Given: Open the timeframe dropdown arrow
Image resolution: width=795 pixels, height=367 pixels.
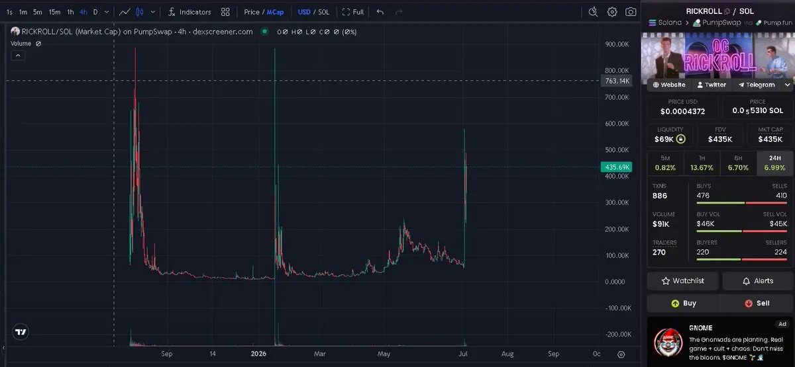Looking at the screenshot, I should pos(107,12).
